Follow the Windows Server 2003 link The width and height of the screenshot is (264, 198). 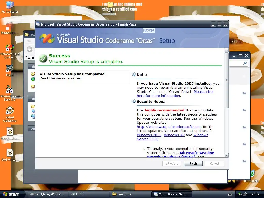(x=172, y=137)
